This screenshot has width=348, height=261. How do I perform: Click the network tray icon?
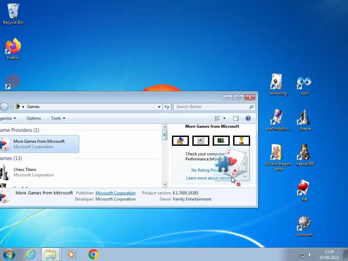click(302, 255)
